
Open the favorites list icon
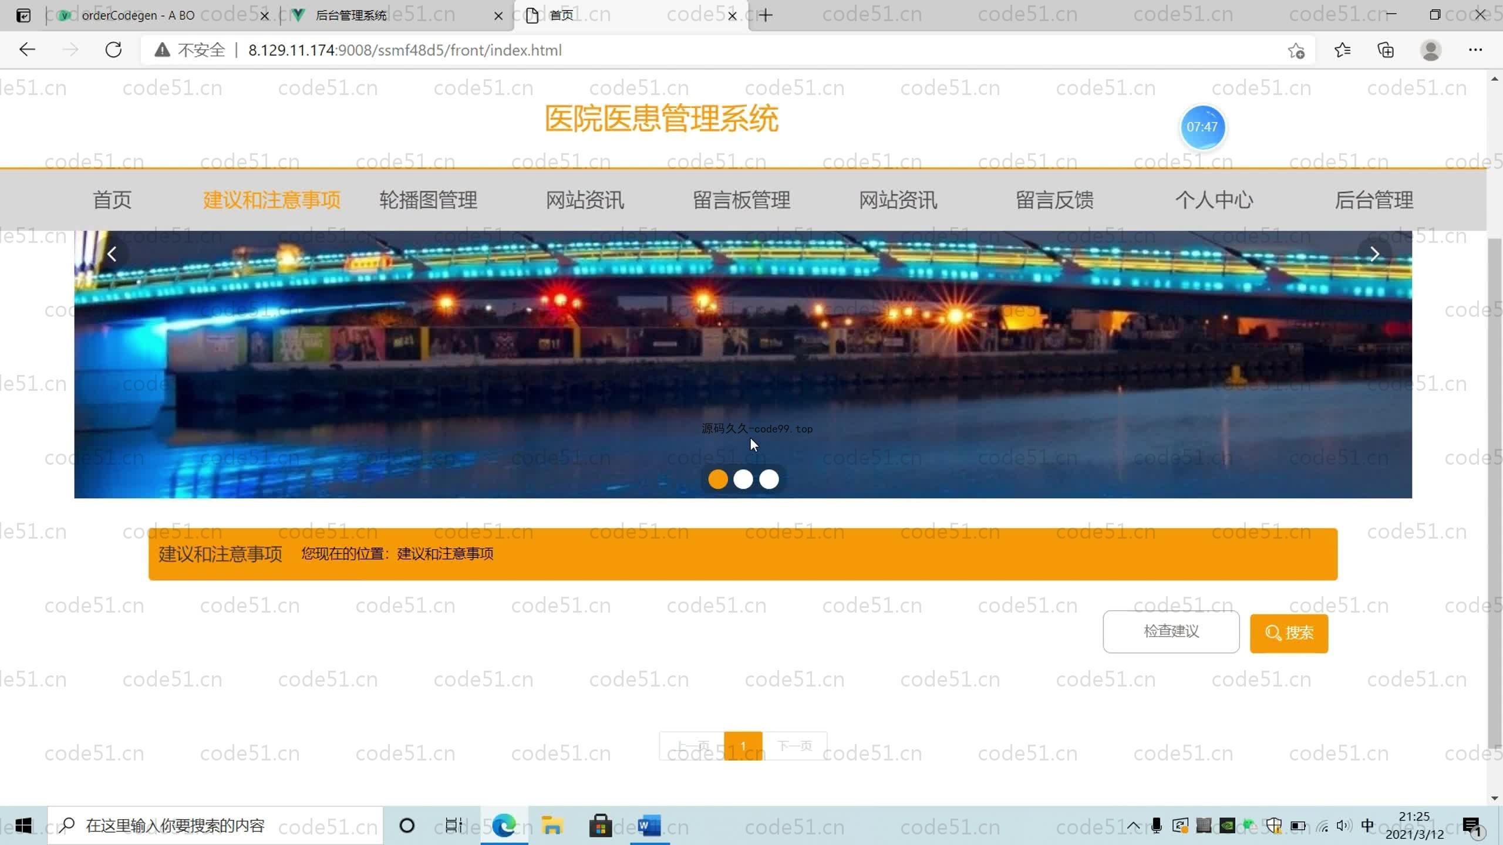pos(1342,50)
